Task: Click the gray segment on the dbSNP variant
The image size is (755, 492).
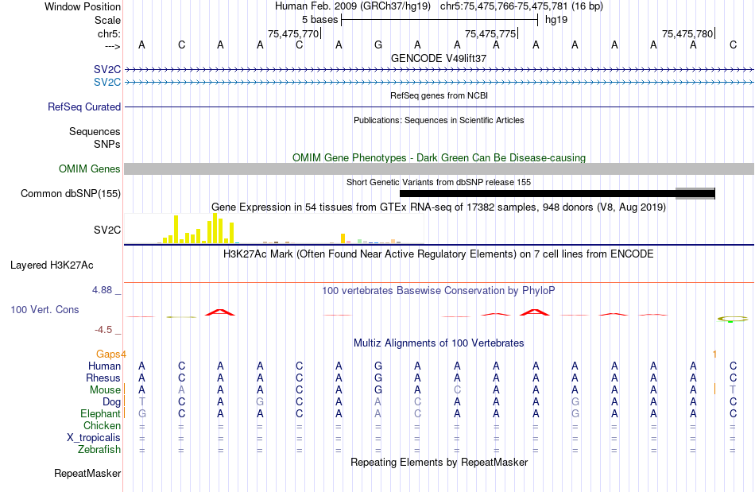Action: (x=695, y=193)
